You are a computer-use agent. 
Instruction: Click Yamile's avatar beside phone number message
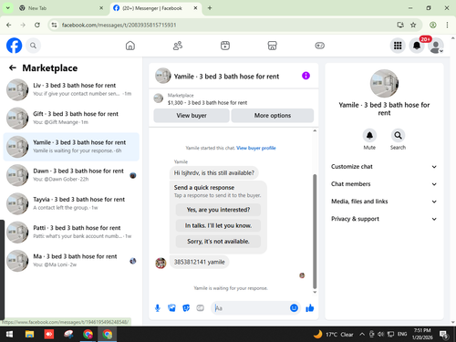coord(161,263)
